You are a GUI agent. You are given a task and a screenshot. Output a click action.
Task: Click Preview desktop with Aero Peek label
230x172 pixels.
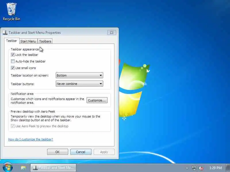pos(33,112)
